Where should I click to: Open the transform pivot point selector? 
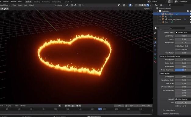[x=67, y=5]
